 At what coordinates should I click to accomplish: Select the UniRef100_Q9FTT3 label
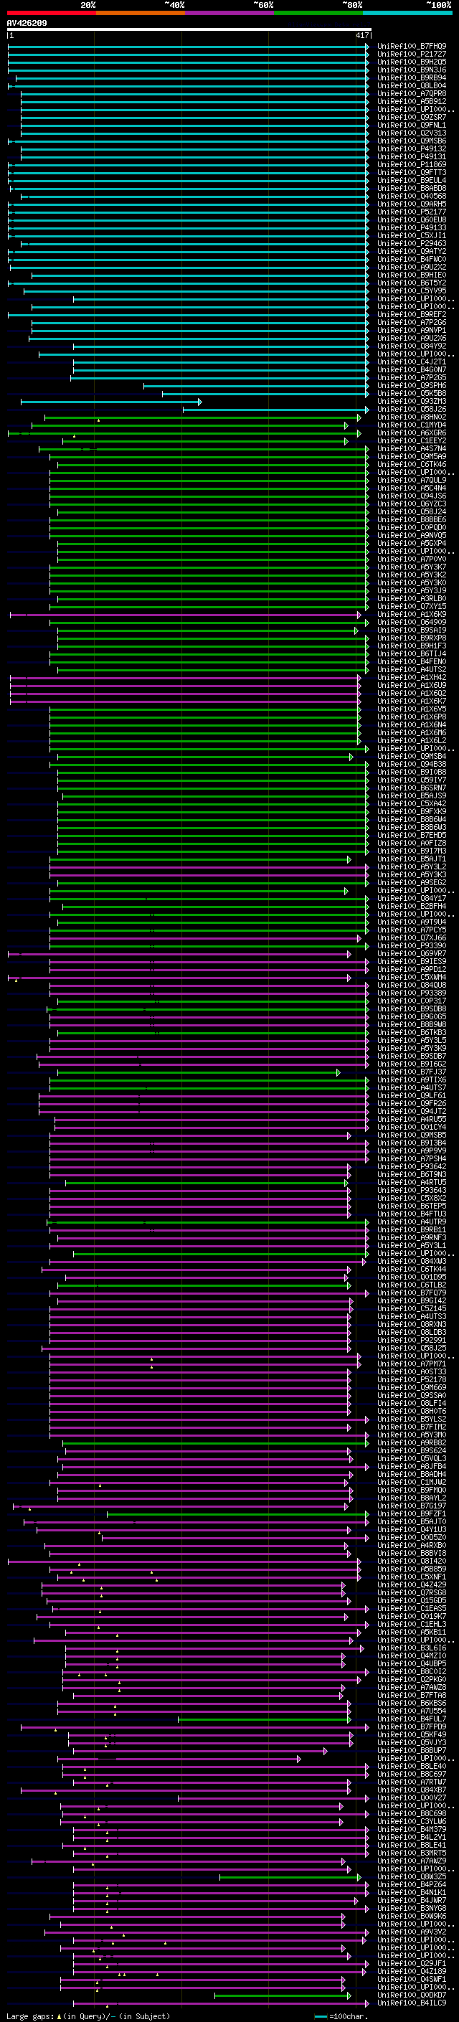click(x=412, y=173)
